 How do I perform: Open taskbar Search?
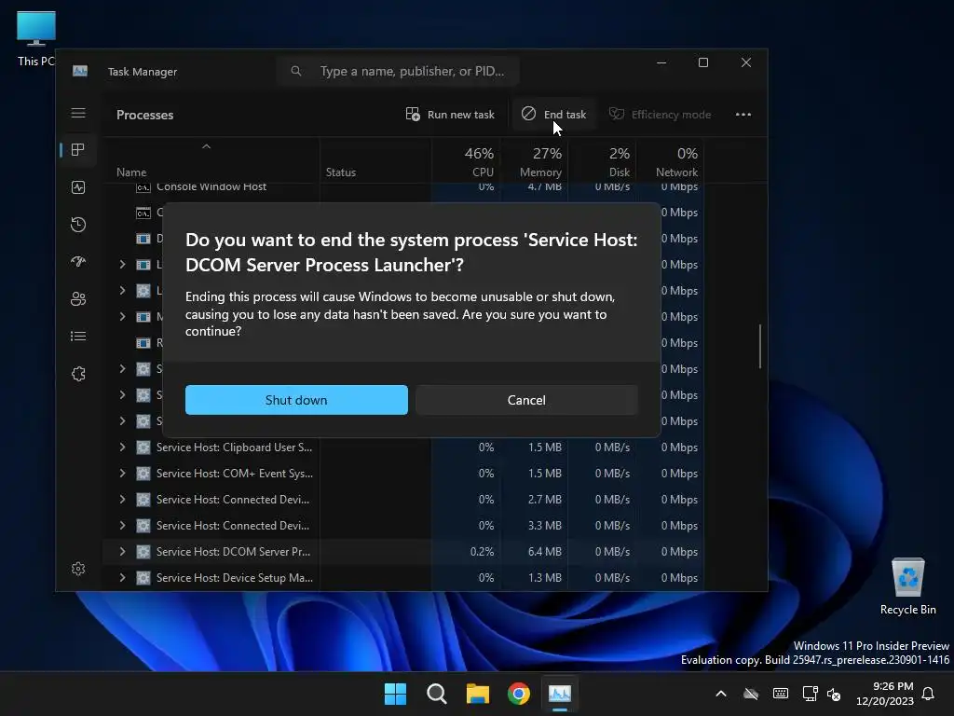click(x=436, y=694)
